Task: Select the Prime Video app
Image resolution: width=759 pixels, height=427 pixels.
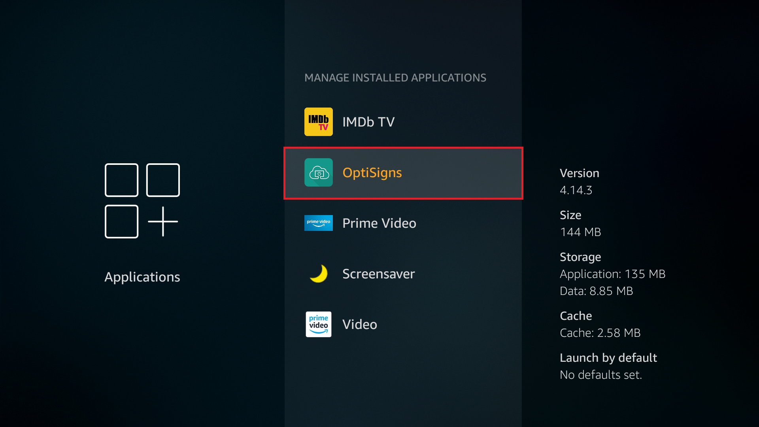Action: tap(379, 223)
